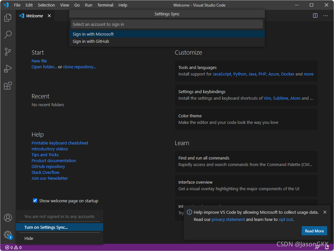This screenshot has height=251, width=334.
Task: Open Stack Overflow link
Action: tap(45, 173)
